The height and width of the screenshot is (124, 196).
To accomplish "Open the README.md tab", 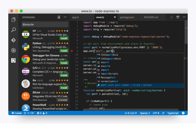I will click(x=154, y=17).
